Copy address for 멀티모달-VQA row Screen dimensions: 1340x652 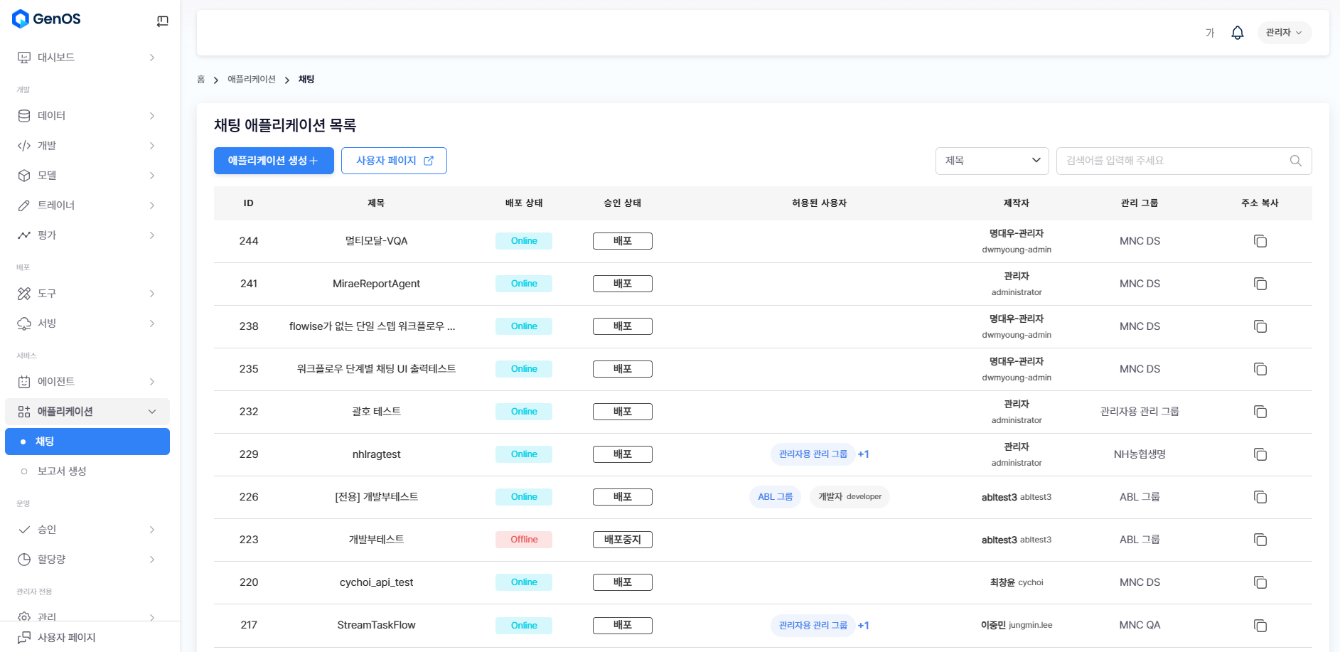(x=1260, y=241)
